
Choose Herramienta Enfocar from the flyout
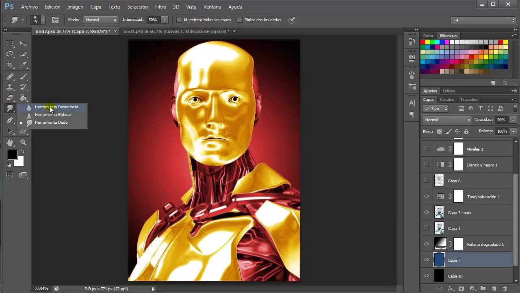[x=53, y=115]
